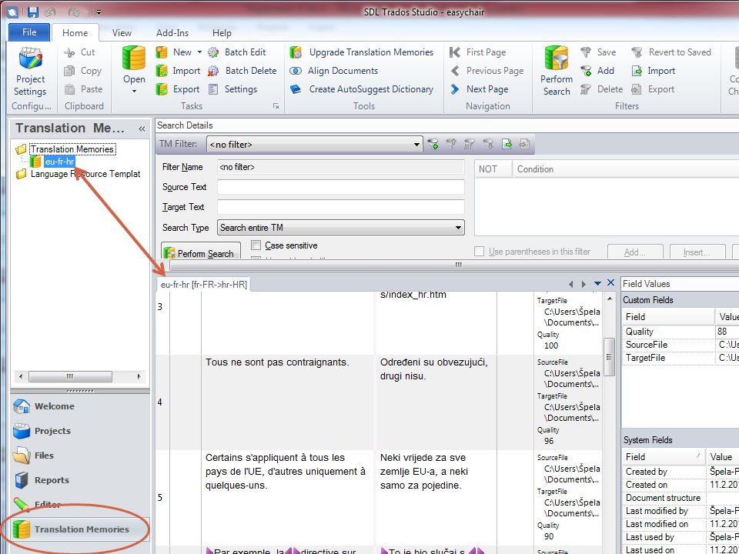Expand the Tasks group dialog launcher

(x=276, y=106)
